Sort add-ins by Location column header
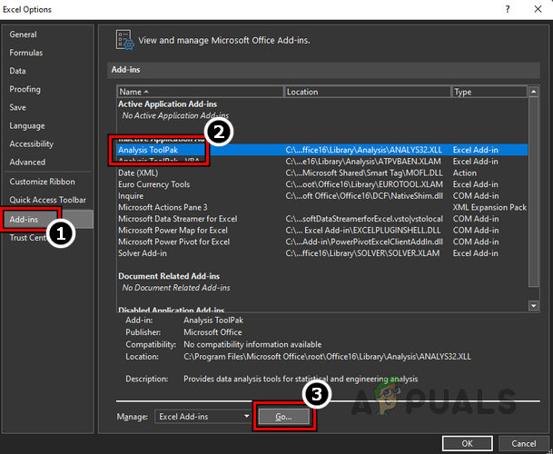 [x=368, y=92]
